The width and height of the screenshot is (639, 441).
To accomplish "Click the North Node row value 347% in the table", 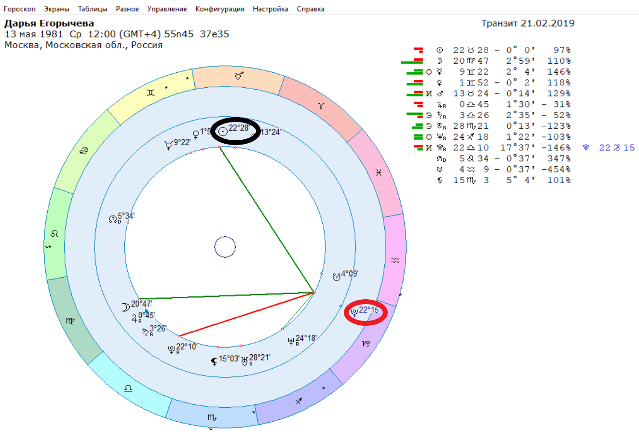I will coord(559,159).
